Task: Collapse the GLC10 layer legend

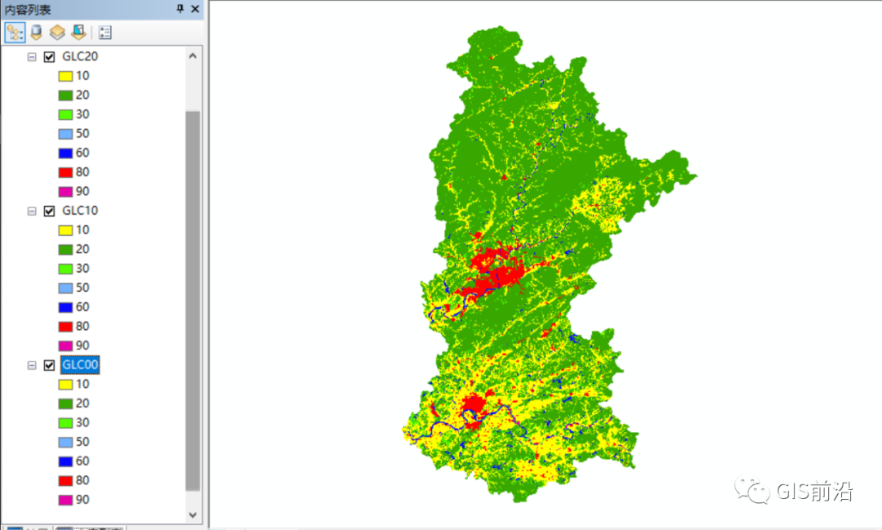Action: click(32, 211)
